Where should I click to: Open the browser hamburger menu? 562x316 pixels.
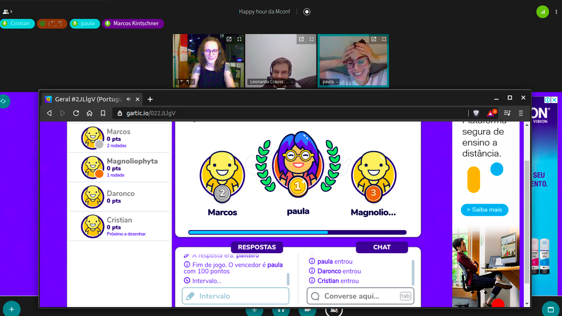point(520,113)
